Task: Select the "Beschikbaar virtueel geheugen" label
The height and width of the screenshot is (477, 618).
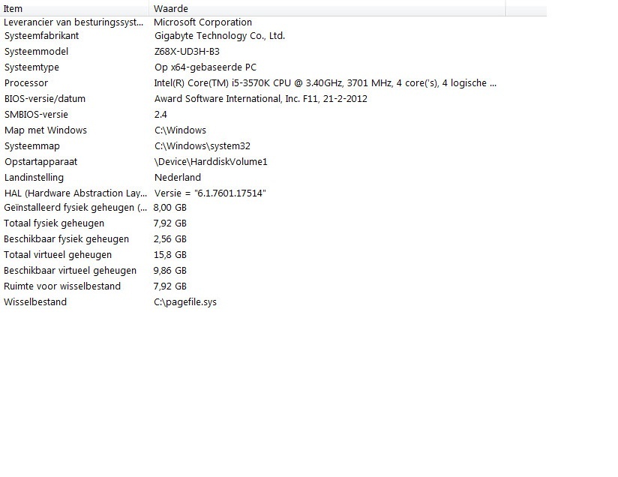Action: [x=70, y=271]
